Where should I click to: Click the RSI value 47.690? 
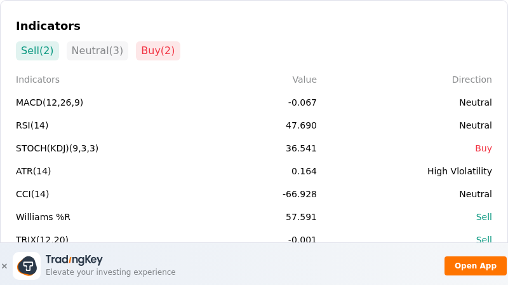point(301,125)
